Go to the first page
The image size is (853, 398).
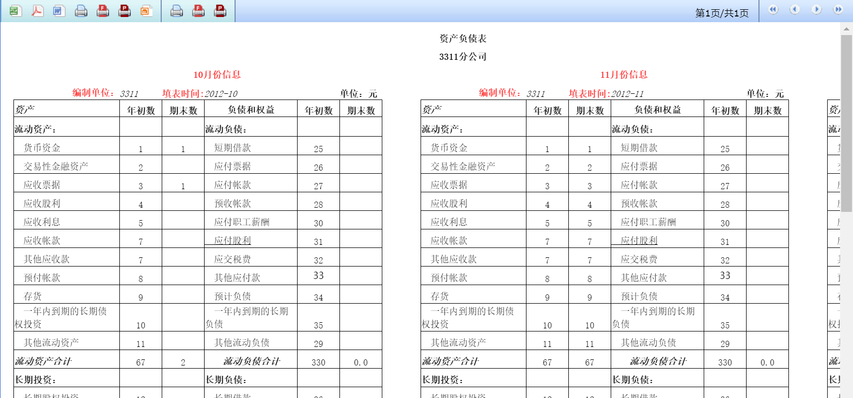pos(773,9)
